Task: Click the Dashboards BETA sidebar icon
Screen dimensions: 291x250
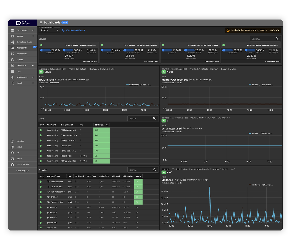Action: point(12,48)
